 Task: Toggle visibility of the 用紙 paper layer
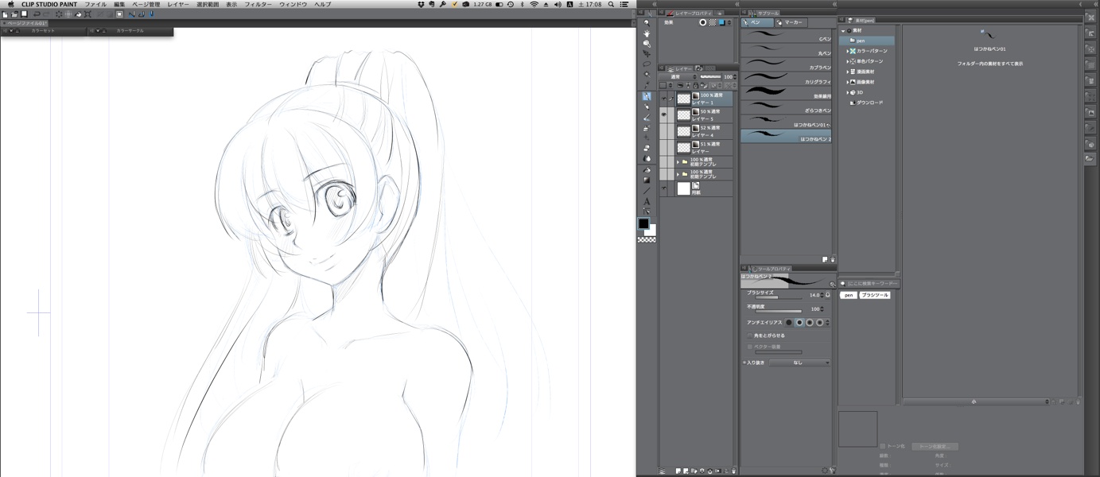tap(664, 188)
